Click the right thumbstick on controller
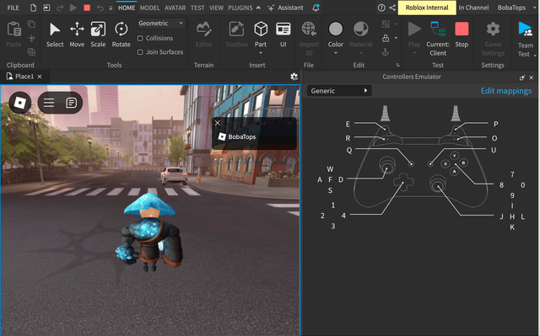Viewport: 540px width, 336px height. point(438,183)
